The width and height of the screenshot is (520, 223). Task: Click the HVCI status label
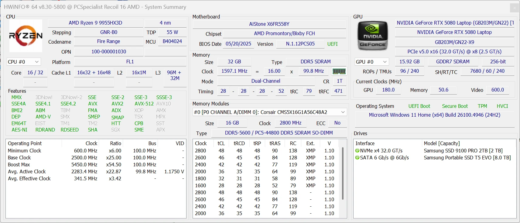coord(502,106)
